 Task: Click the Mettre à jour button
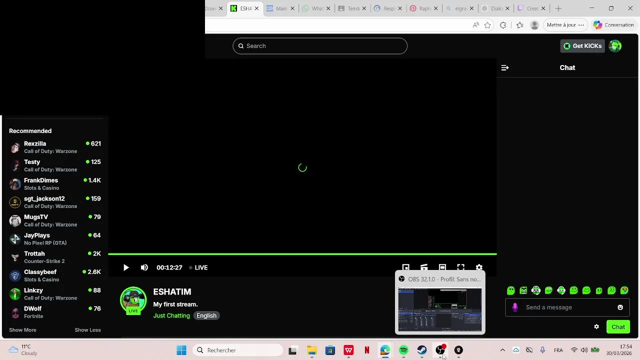(x=565, y=25)
